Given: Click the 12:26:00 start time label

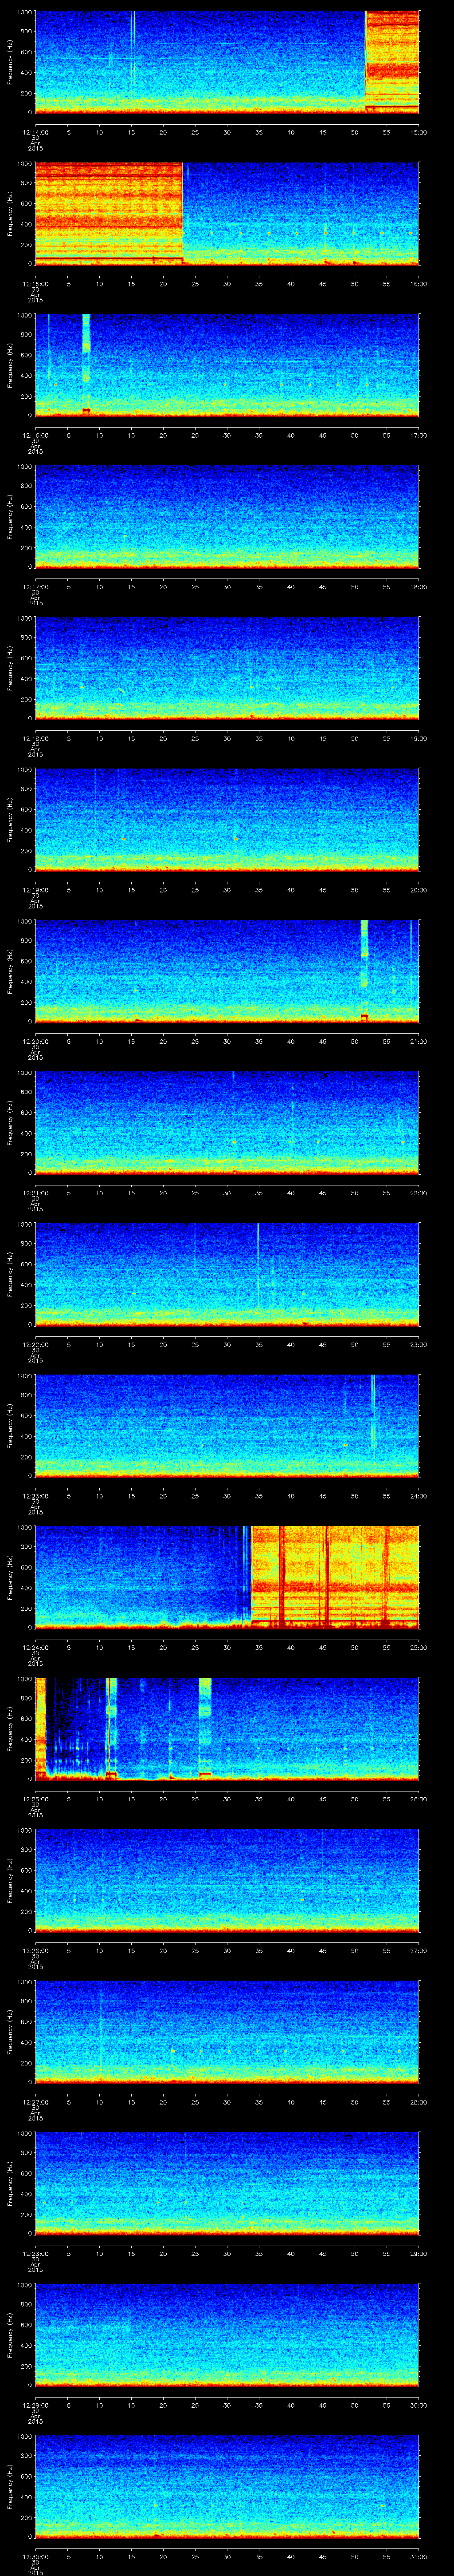Looking at the screenshot, I should [35, 1950].
